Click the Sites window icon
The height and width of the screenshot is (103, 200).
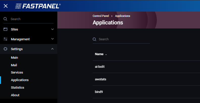coord(5,29)
